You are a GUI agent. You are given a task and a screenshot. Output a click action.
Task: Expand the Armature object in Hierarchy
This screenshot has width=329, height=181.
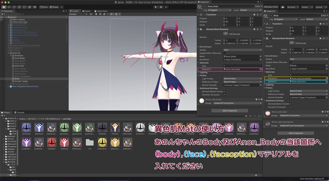click(11, 56)
